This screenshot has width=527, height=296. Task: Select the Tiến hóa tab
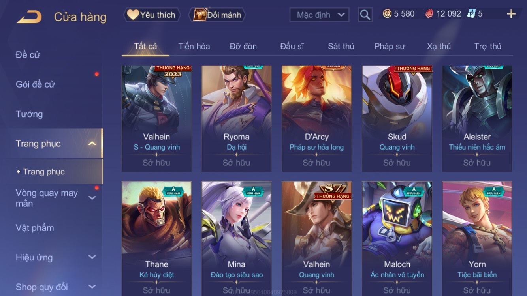point(194,46)
